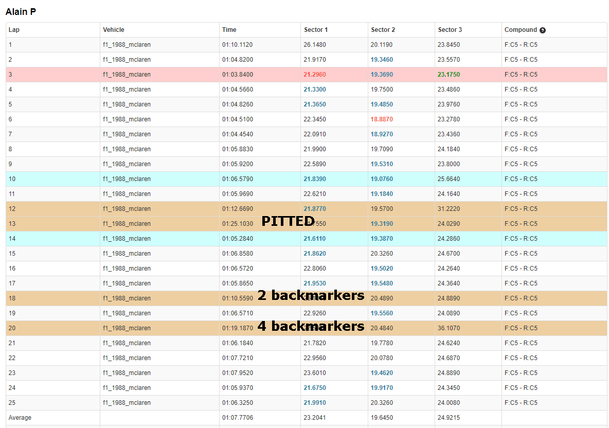This screenshot has width=609, height=428.
Task: Click average sector 3 value 24.9215
Action: coord(449,418)
